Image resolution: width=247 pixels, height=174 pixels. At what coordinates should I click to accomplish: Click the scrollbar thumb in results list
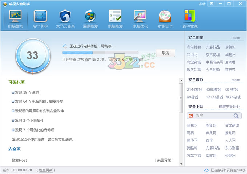[181, 98]
